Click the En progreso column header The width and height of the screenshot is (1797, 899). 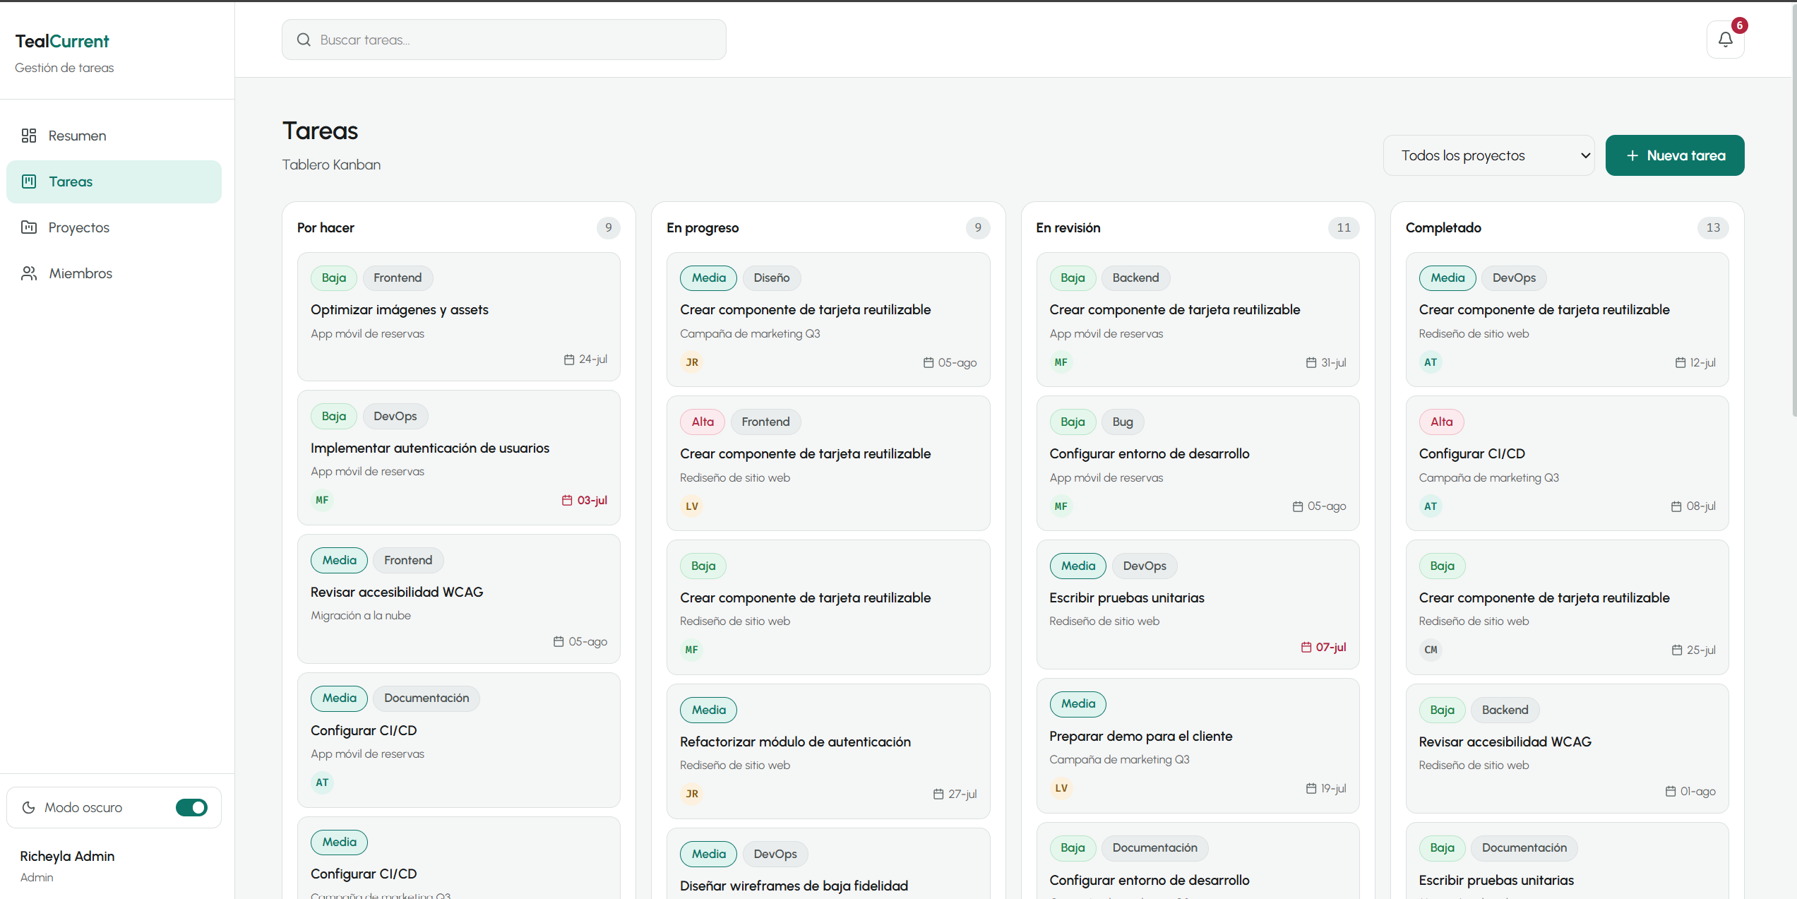[703, 227]
